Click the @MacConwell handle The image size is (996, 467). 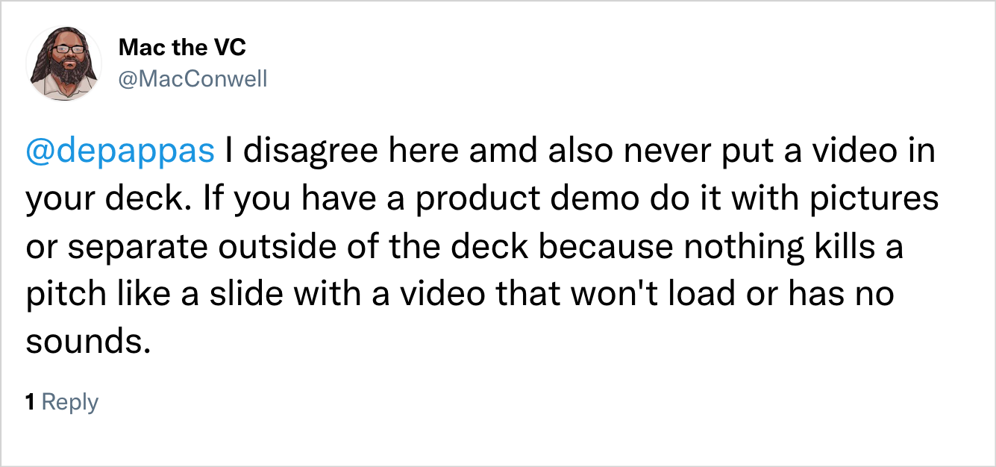tap(192, 78)
